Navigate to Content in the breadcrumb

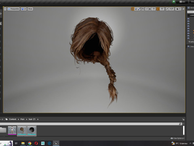[13, 119]
